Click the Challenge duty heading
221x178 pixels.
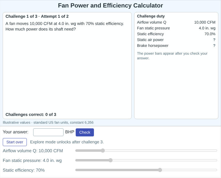[x=151, y=16]
